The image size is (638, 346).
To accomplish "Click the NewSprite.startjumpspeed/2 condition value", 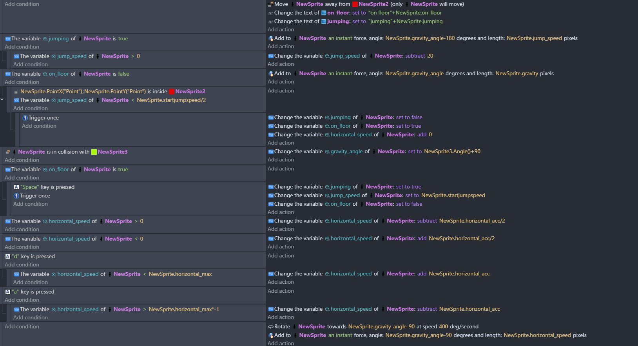I will [x=171, y=100].
